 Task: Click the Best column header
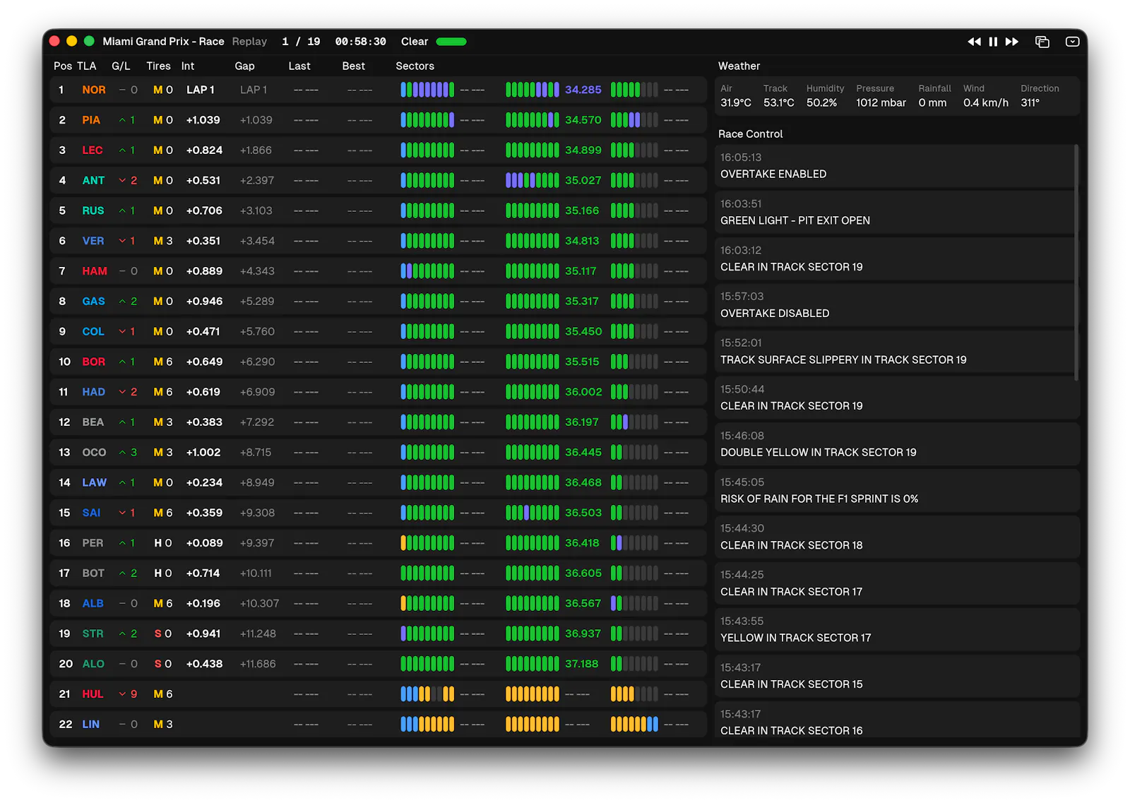[354, 66]
